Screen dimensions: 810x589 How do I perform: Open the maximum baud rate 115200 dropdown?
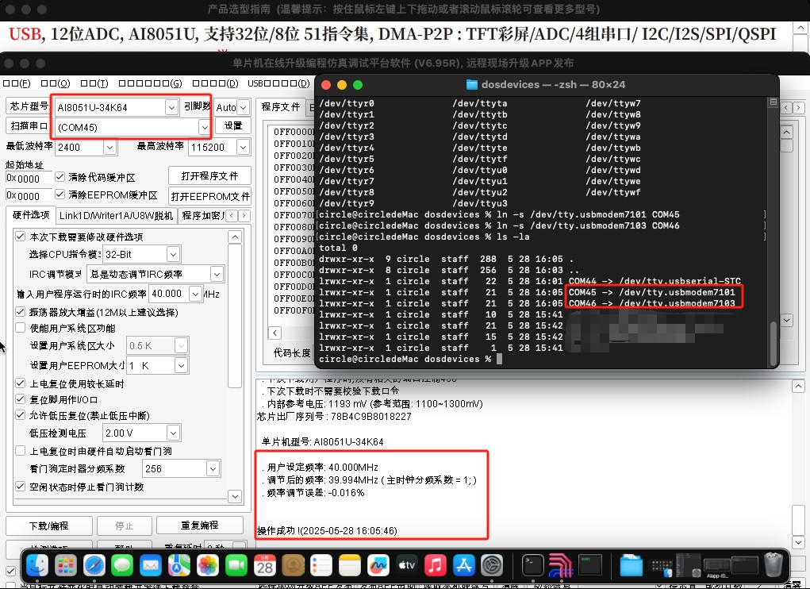243,148
